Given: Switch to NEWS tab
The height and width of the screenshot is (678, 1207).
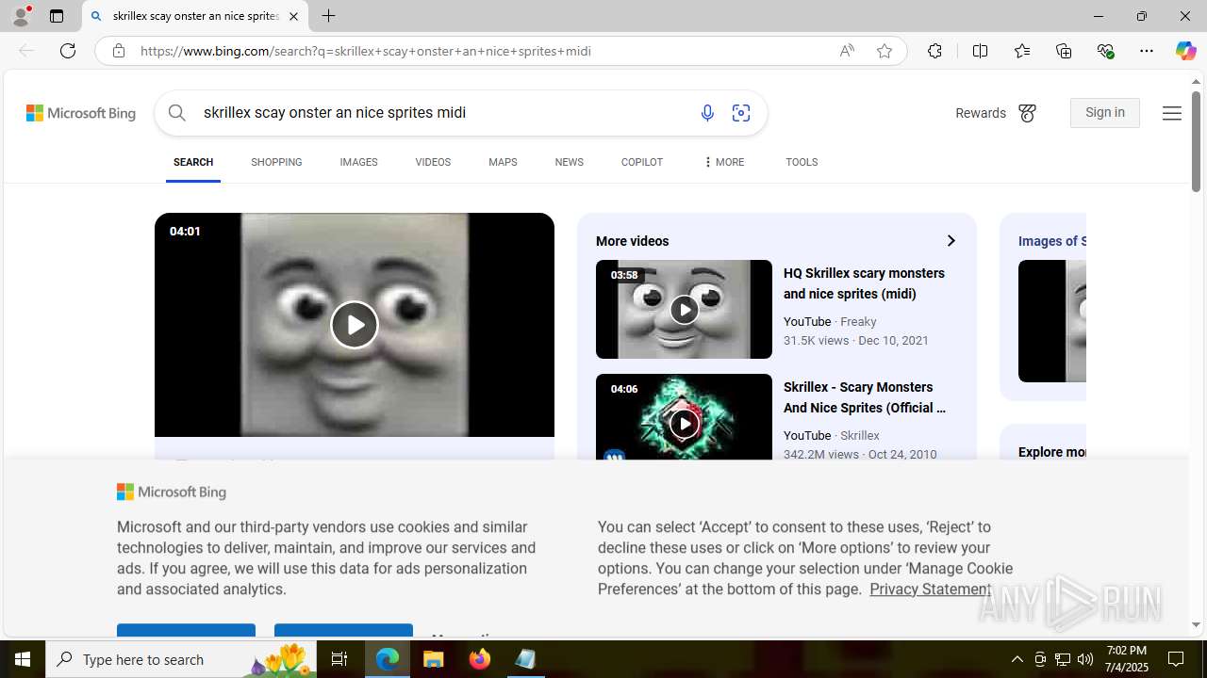Looking at the screenshot, I should tap(569, 163).
